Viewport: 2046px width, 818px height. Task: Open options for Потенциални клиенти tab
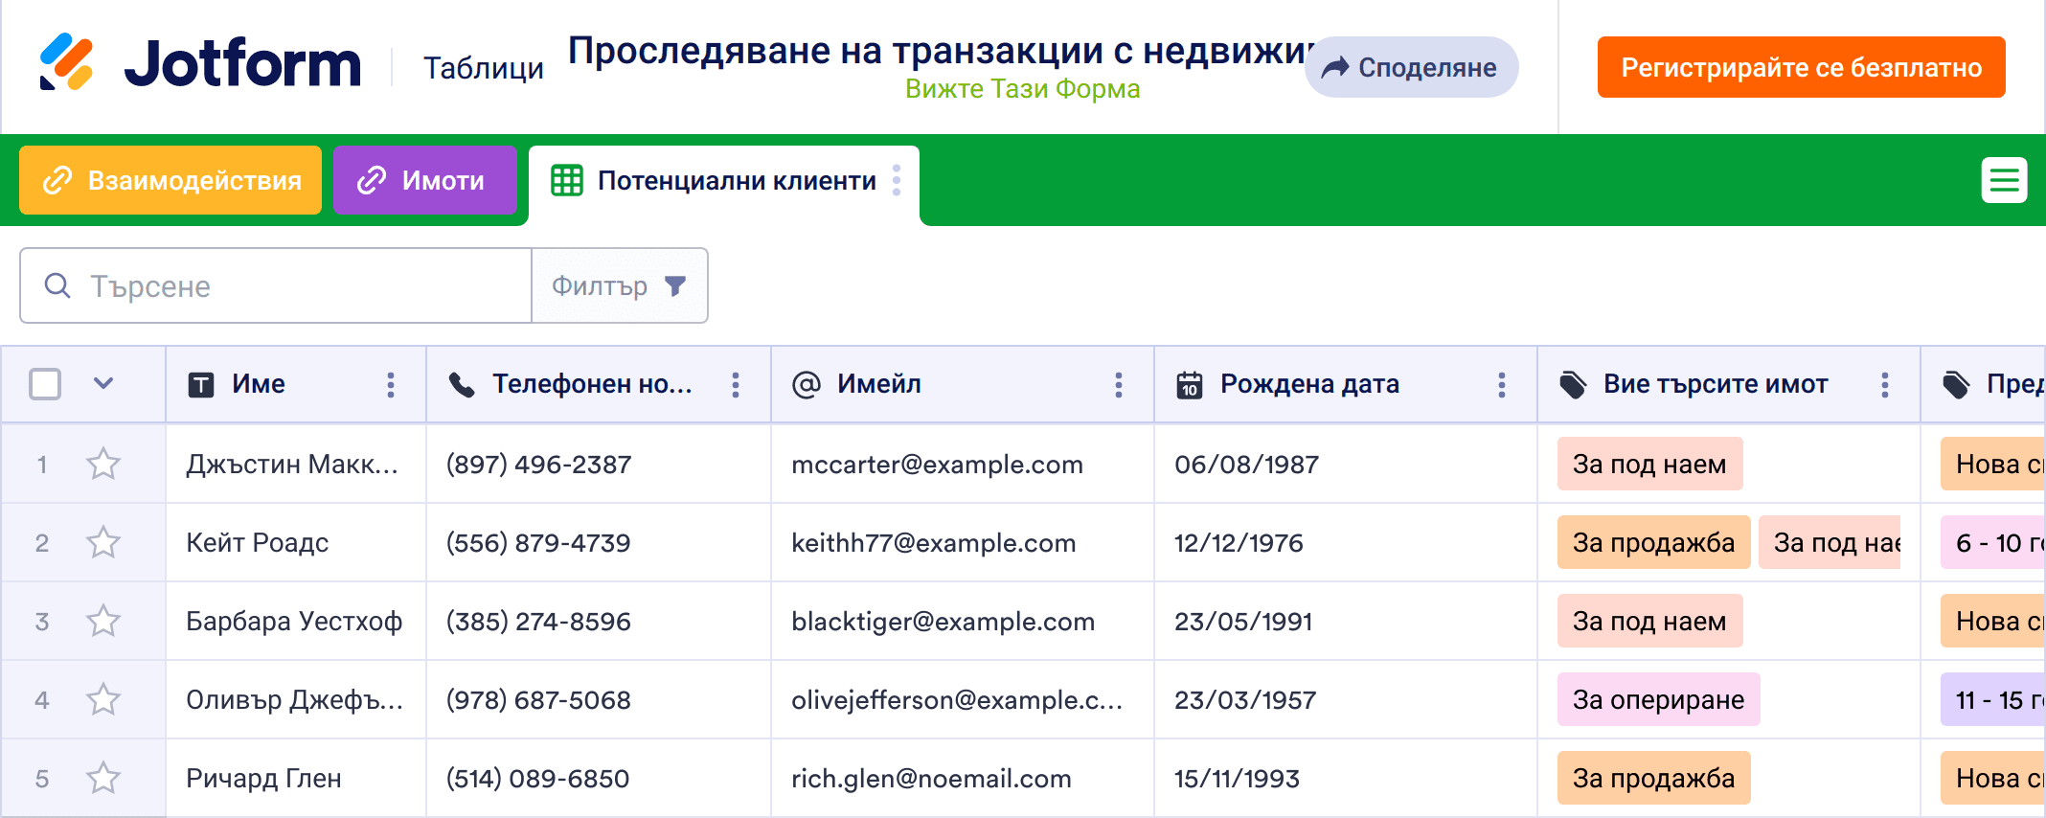pos(897,180)
